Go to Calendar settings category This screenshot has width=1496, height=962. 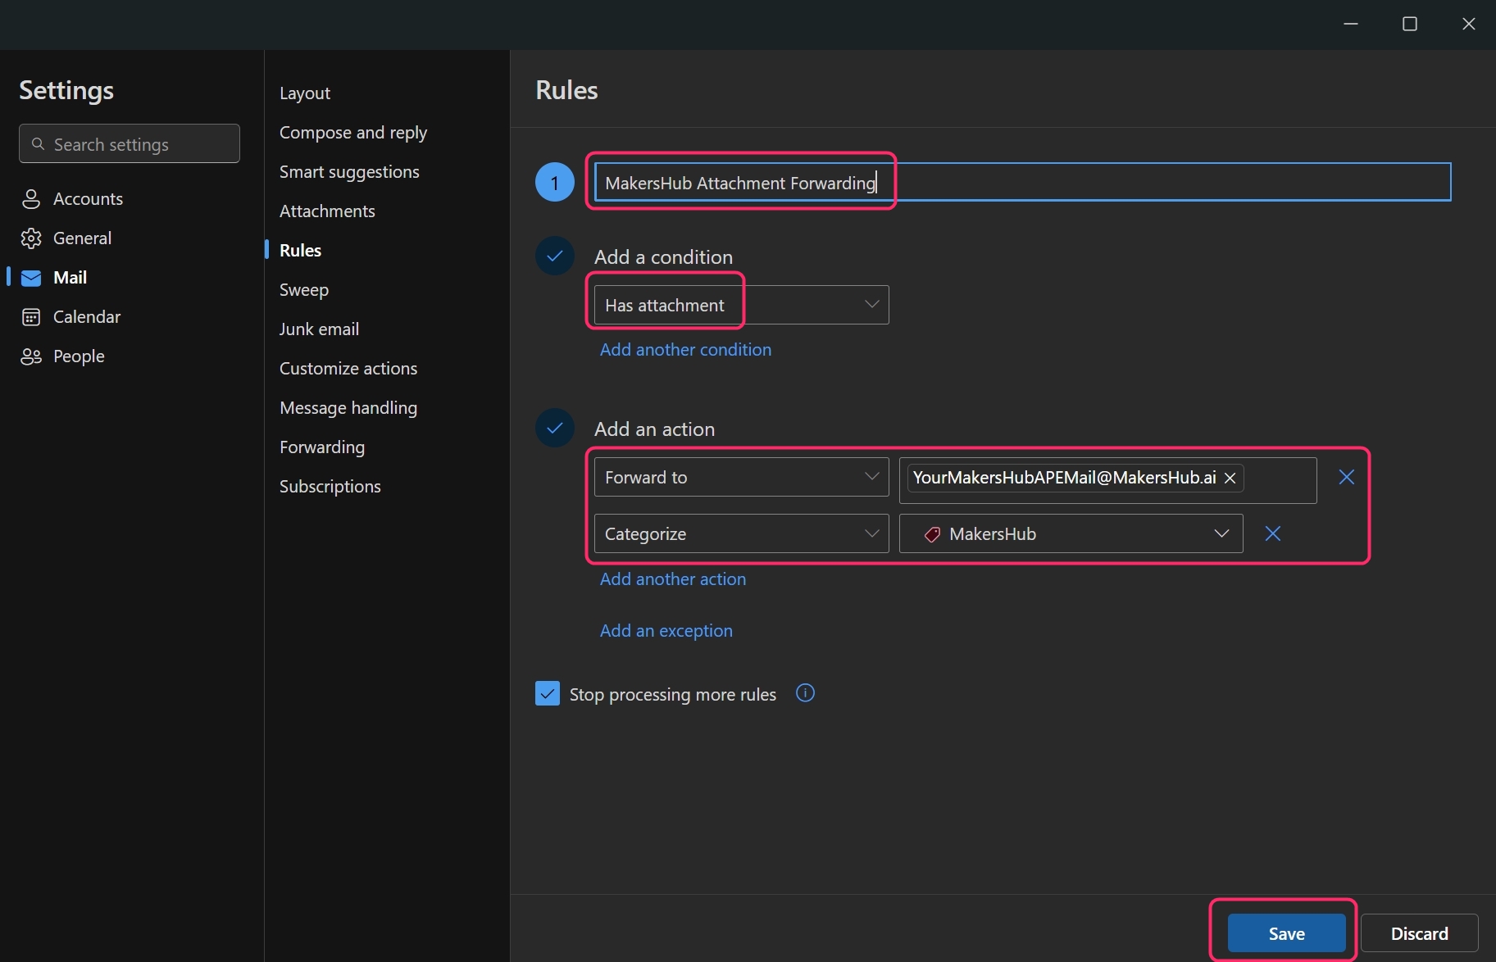click(87, 317)
